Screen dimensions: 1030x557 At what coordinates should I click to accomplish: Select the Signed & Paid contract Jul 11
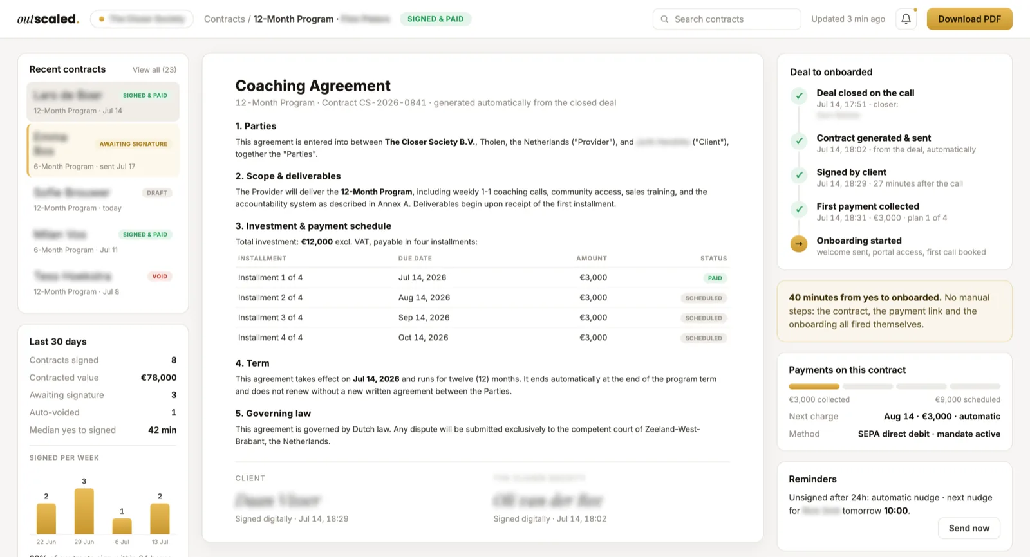point(103,241)
